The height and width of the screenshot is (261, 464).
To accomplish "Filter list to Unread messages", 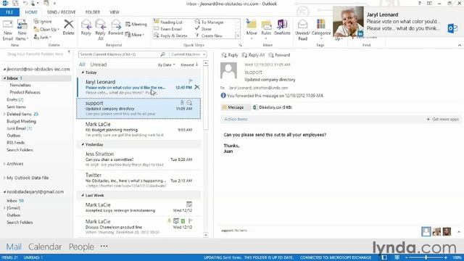I will (x=99, y=65).
